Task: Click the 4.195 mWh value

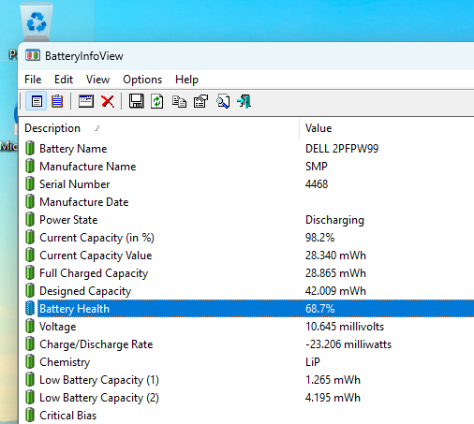Action: coord(333,398)
